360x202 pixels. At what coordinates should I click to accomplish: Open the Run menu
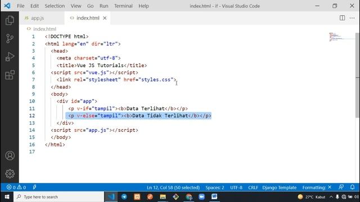pyautogui.click(x=103, y=6)
